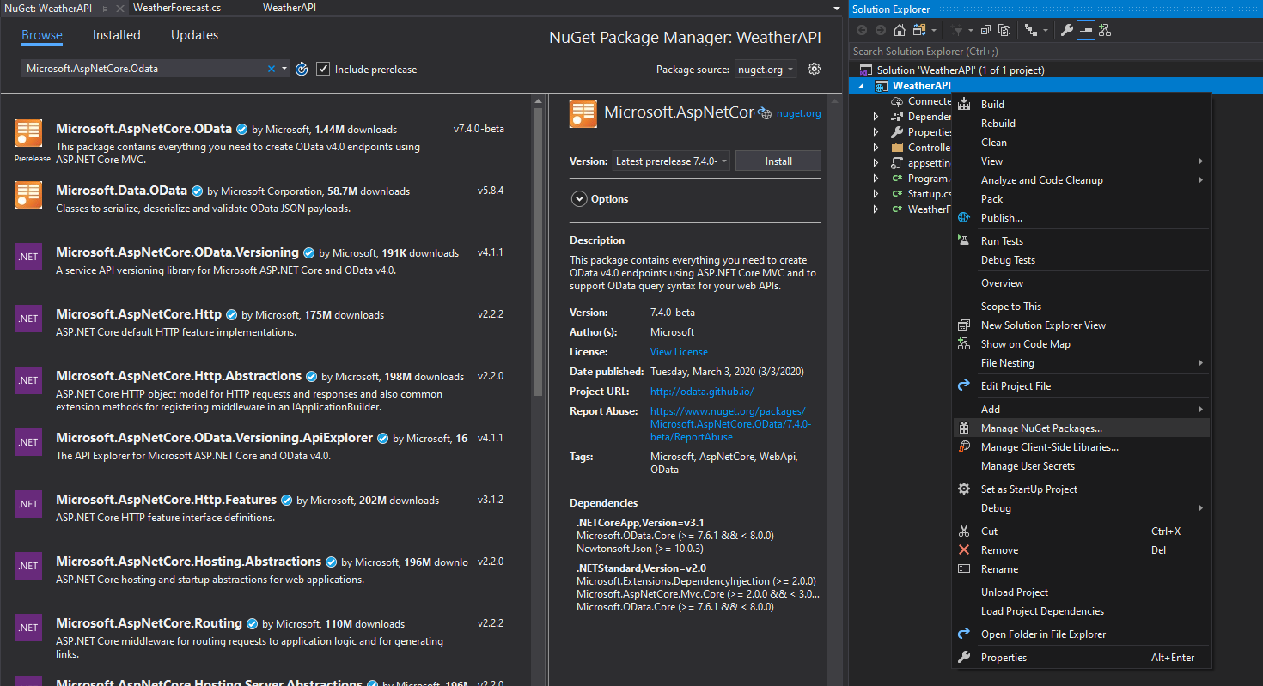The image size is (1263, 686).
Task: Click the globe icon next to nuget.org link
Action: pyautogui.click(x=764, y=112)
